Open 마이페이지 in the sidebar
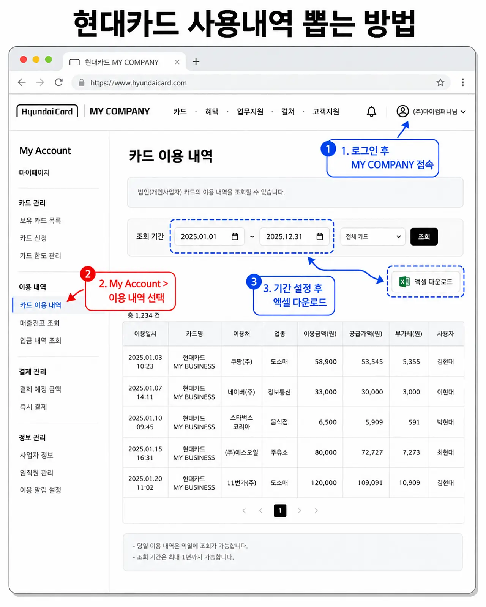This screenshot has height=607, width=486. [x=34, y=173]
